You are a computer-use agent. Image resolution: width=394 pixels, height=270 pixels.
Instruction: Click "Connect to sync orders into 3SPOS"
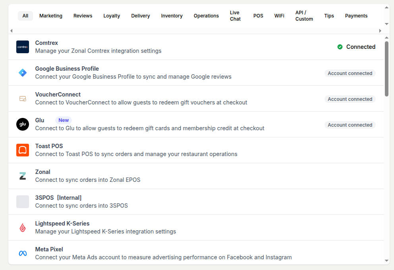(81, 206)
